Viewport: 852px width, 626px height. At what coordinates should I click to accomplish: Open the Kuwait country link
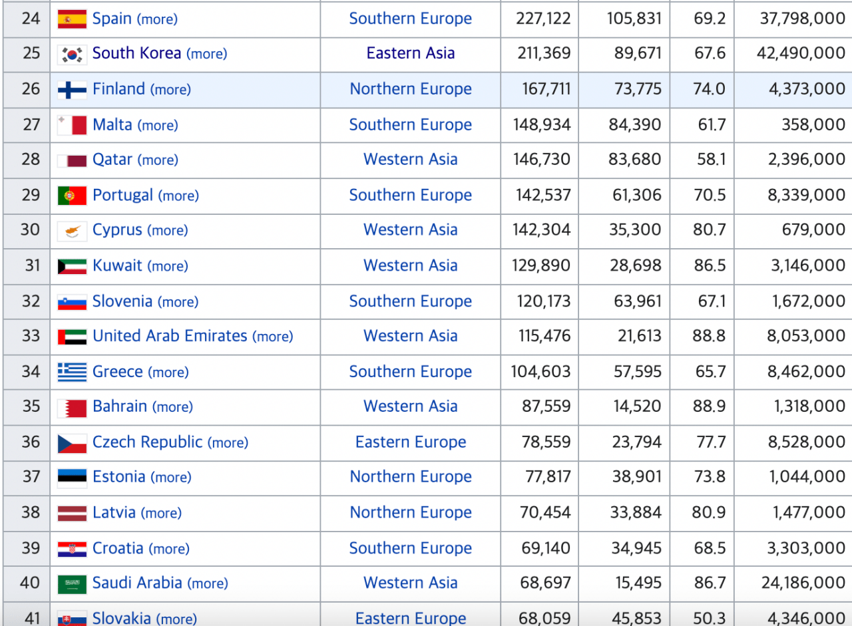pos(117,265)
